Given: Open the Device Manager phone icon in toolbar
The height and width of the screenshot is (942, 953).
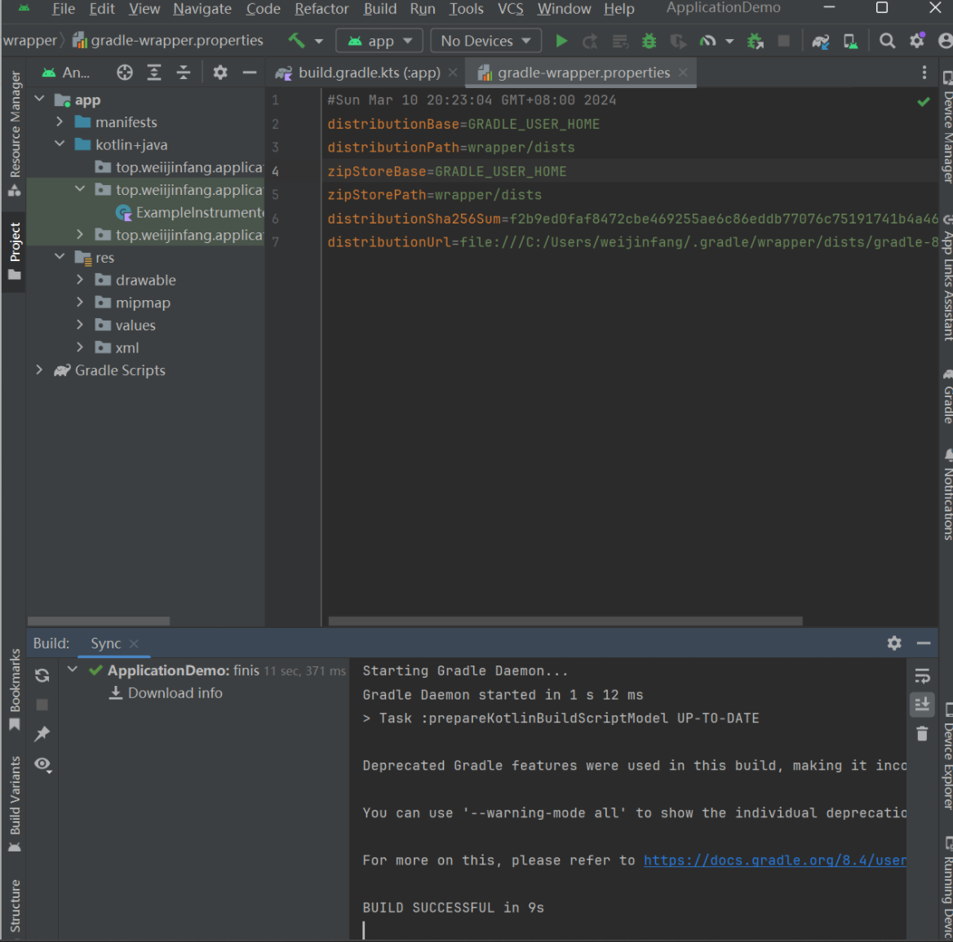Looking at the screenshot, I should tap(851, 41).
